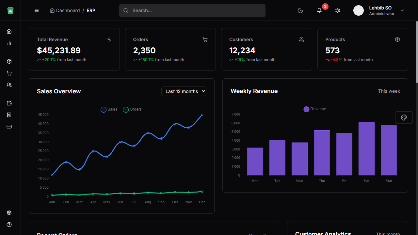Screen dimensions: 418x235
Task: Toggle dark mode with the moon icon
Action: click(x=300, y=10)
